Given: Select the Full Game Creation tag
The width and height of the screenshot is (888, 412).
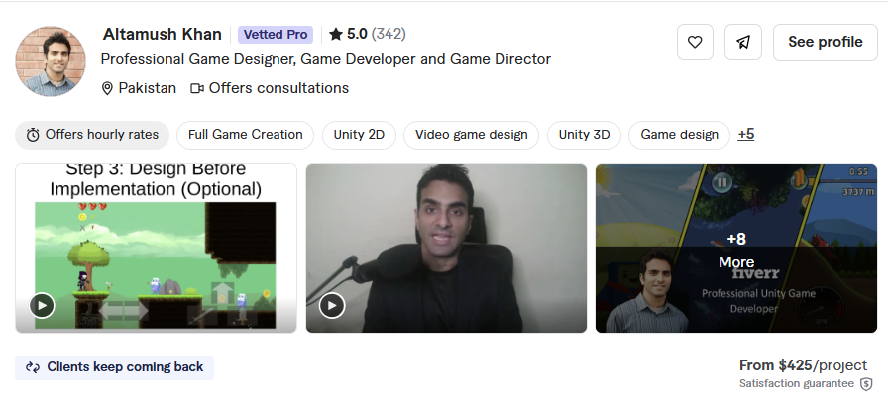Looking at the screenshot, I should [245, 135].
